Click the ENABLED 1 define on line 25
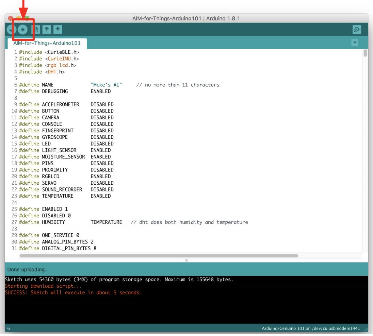Viewport: 373px width, 336px height. point(43,209)
